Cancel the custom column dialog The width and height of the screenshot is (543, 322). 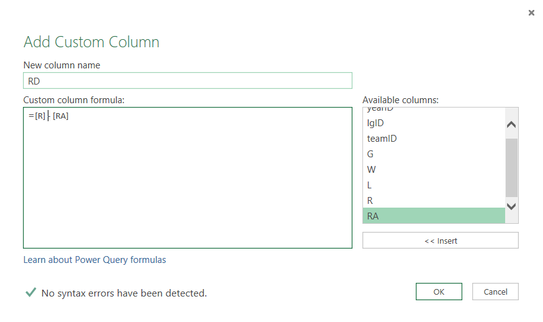tap(495, 292)
